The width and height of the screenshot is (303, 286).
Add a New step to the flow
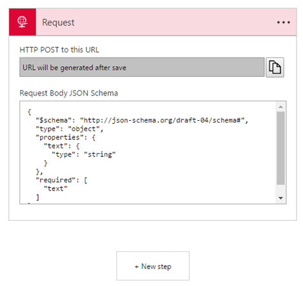point(153,266)
